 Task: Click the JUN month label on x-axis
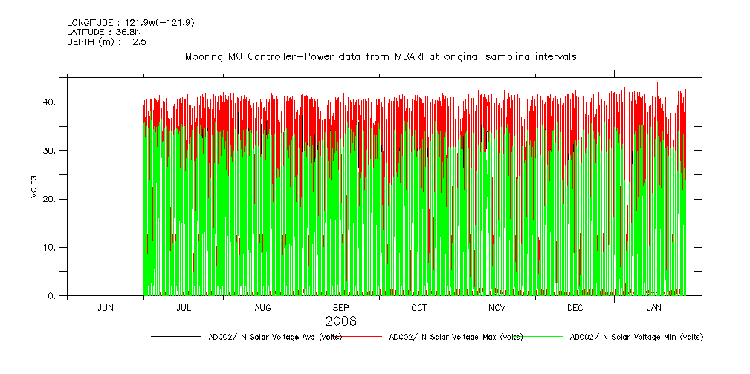106,307
